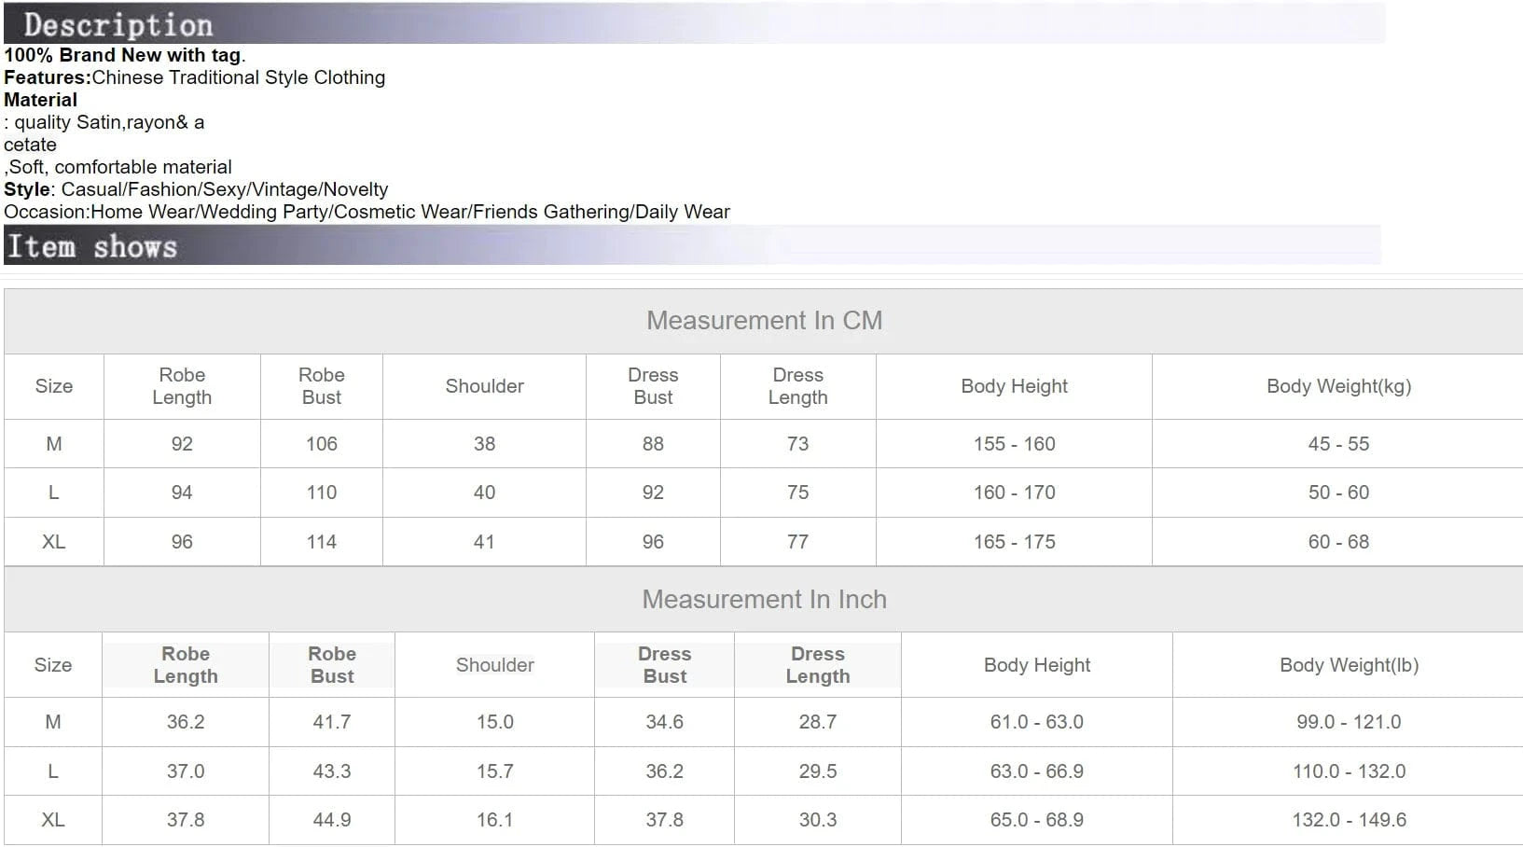Image resolution: width=1523 pixels, height=847 pixels.
Task: Select the Occasion line of text
Action: point(367,212)
